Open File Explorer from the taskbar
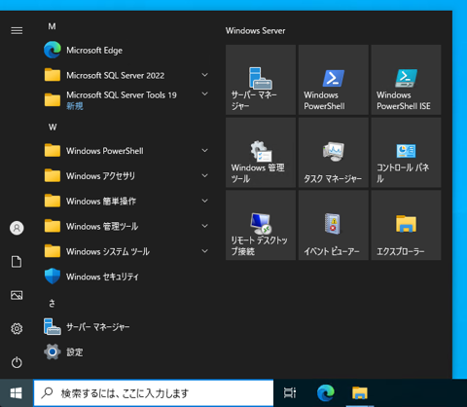Image resolution: width=467 pixels, height=407 pixels. [360, 393]
